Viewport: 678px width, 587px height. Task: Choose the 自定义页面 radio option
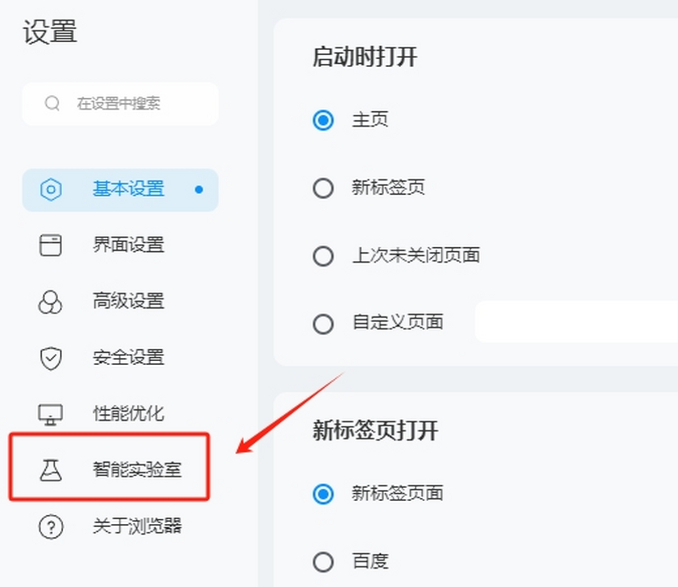323,324
